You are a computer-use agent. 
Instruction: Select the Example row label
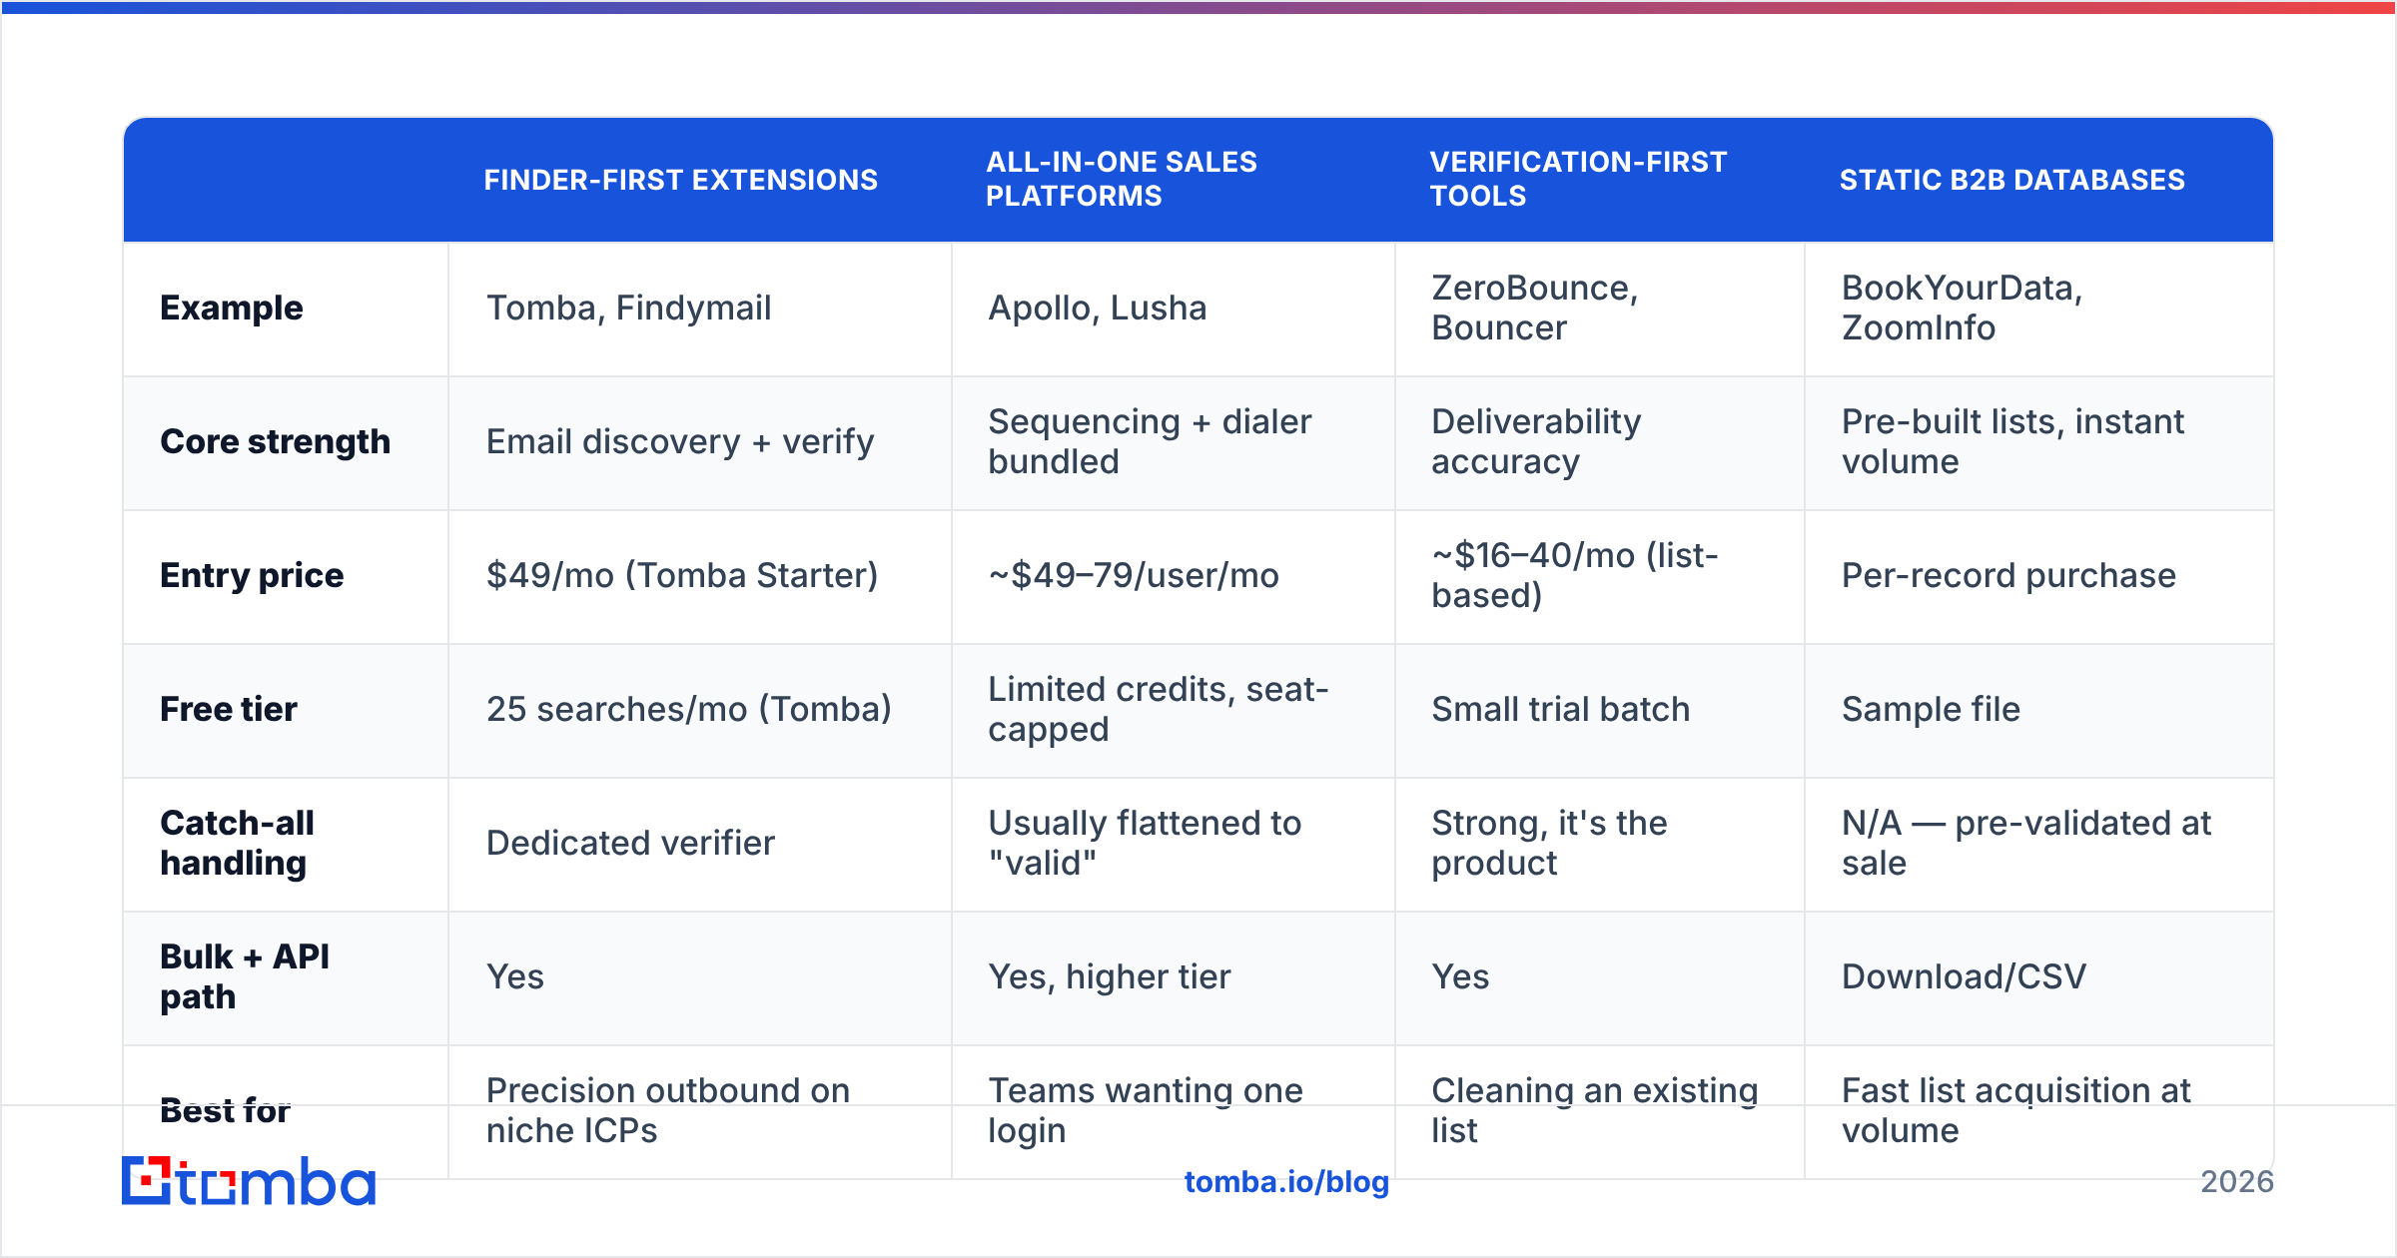point(231,309)
